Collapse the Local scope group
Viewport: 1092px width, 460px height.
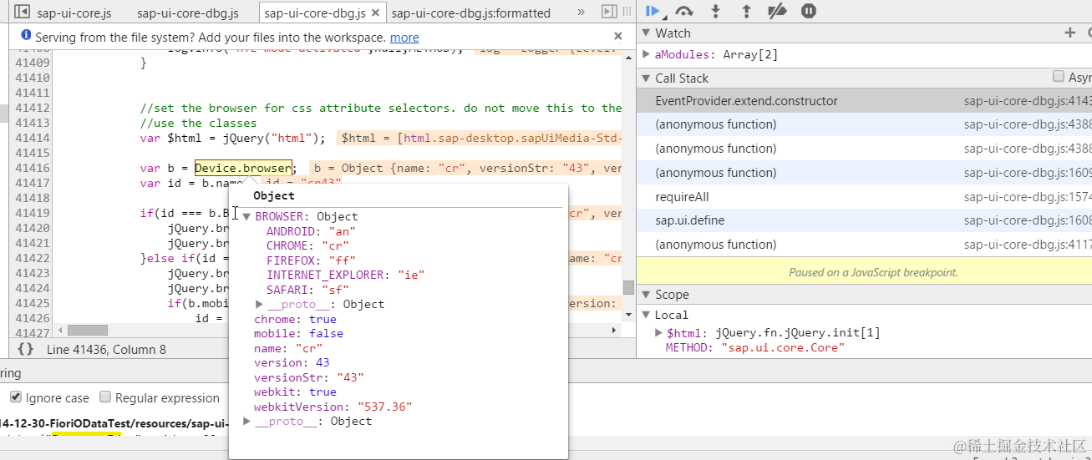[646, 315]
